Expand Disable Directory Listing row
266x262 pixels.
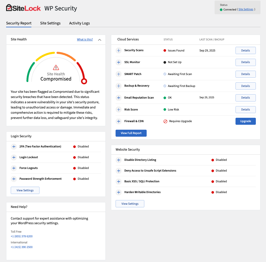(118, 160)
